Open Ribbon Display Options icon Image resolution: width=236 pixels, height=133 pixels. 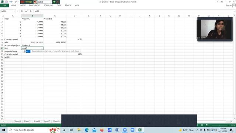coord(222,1)
